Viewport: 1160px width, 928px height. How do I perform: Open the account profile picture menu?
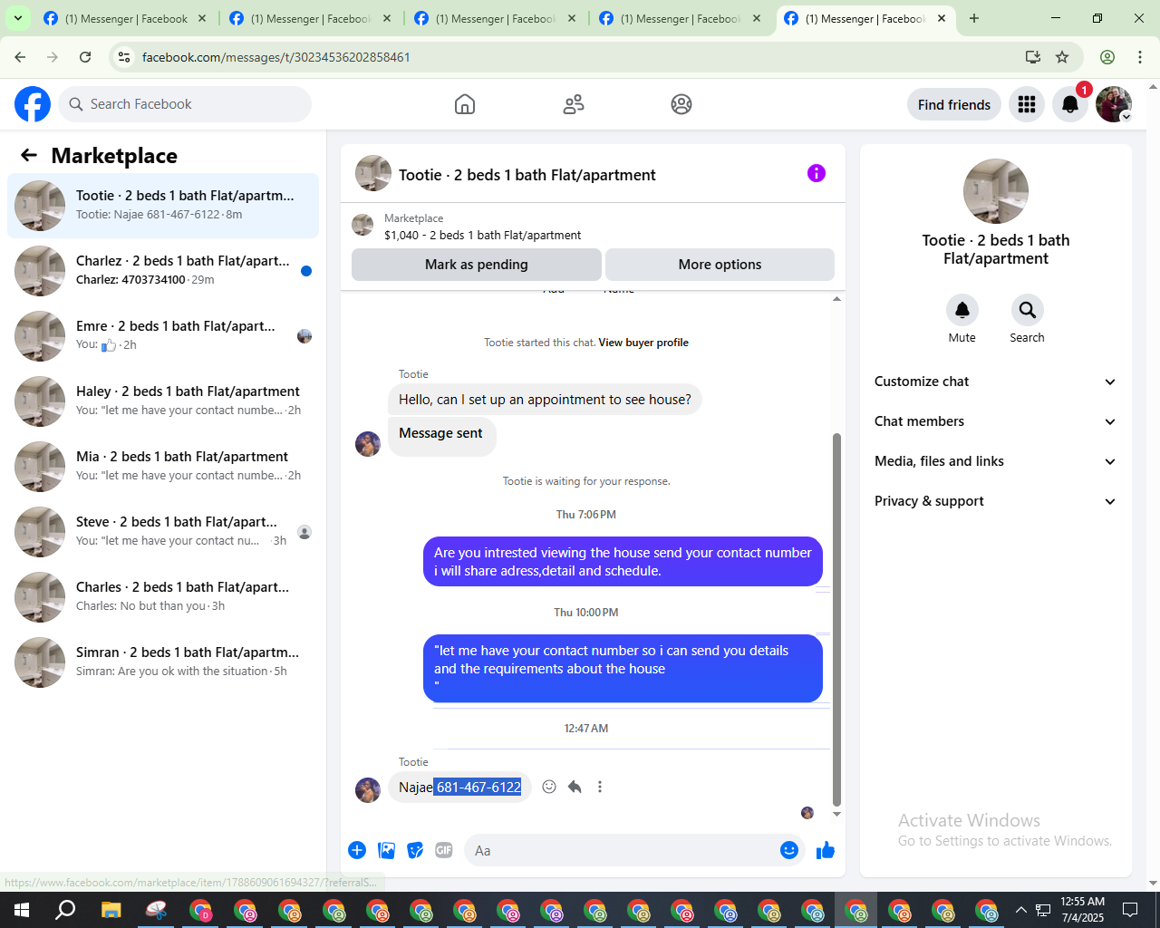click(1114, 104)
